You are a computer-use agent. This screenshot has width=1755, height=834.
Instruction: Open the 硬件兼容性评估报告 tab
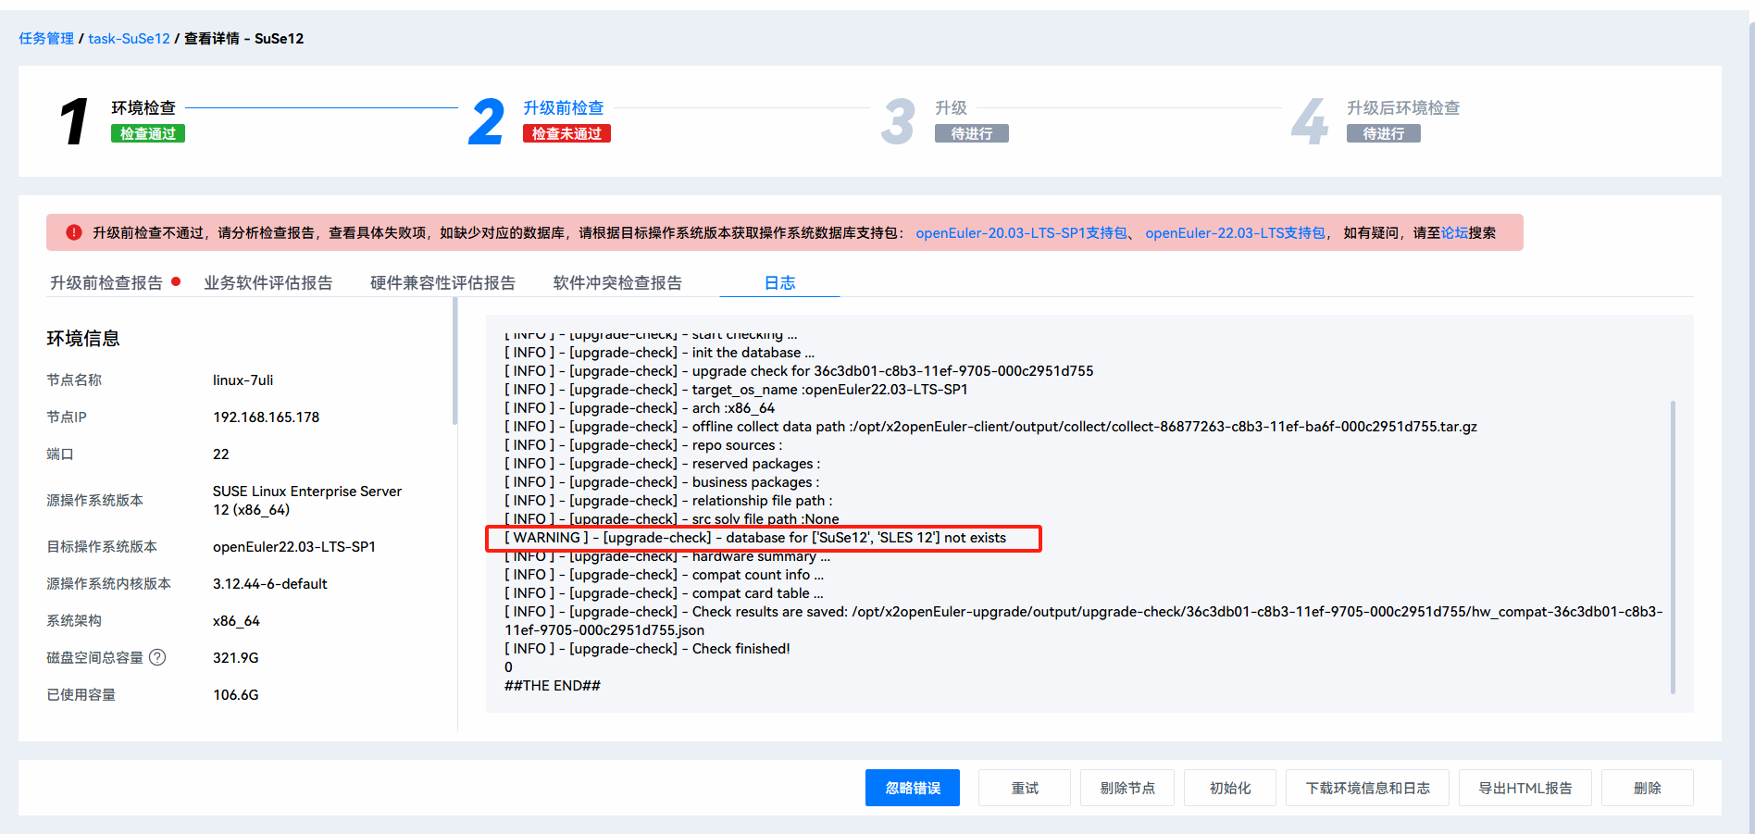pyautogui.click(x=442, y=283)
